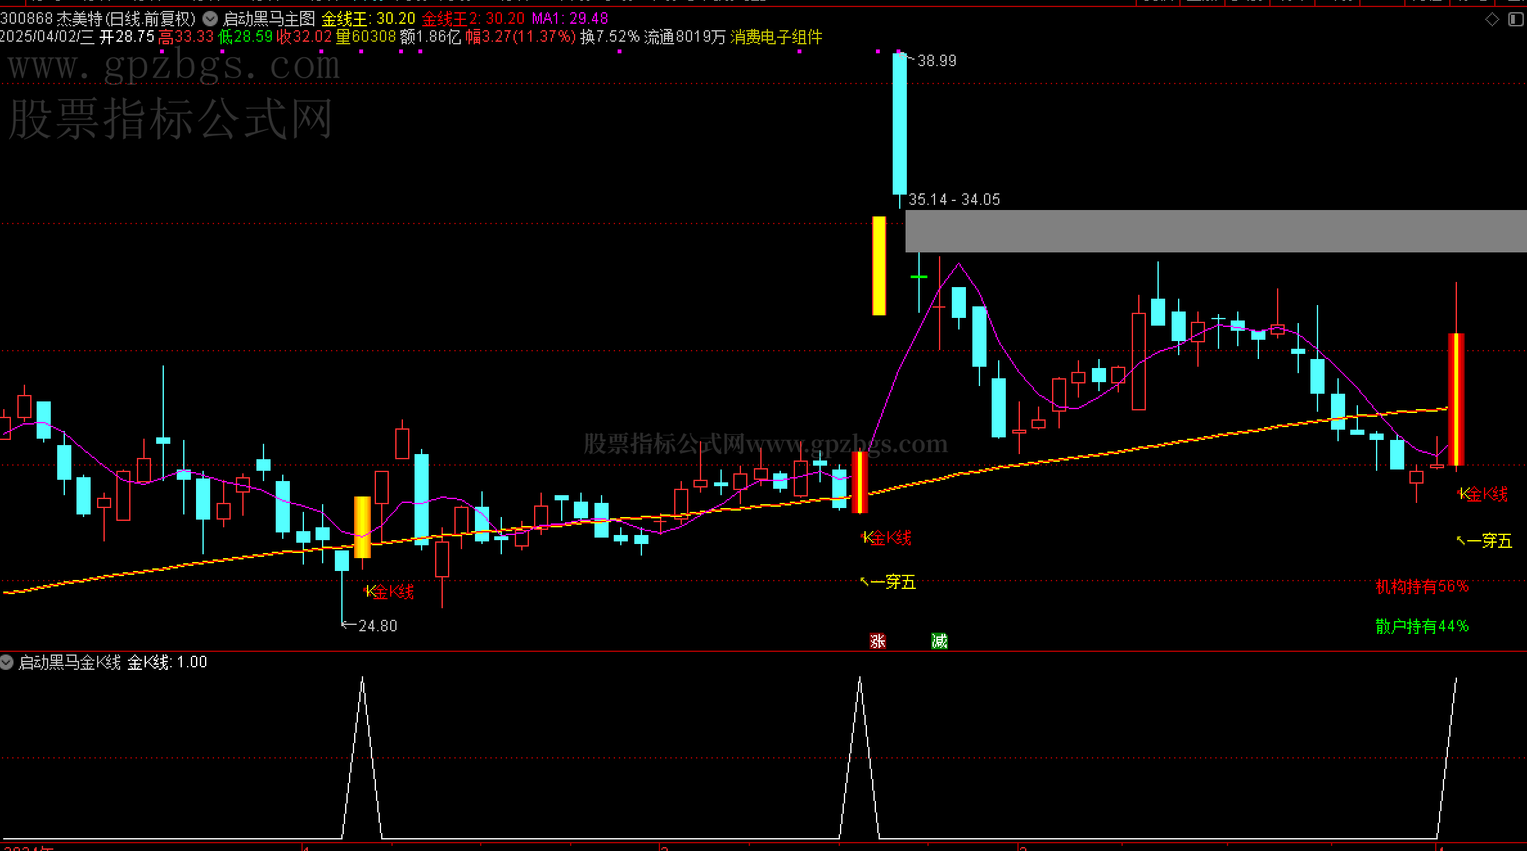The width and height of the screenshot is (1527, 851).
Task: Click the 金钱王2: 30.20 red indicator value
Action: (473, 19)
